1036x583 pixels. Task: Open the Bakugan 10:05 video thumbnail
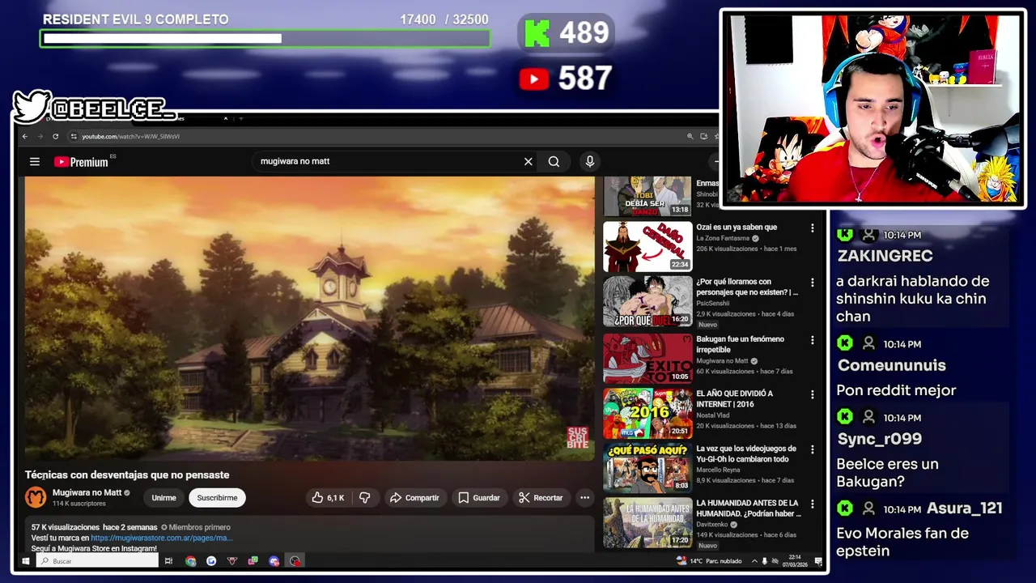[x=647, y=358]
